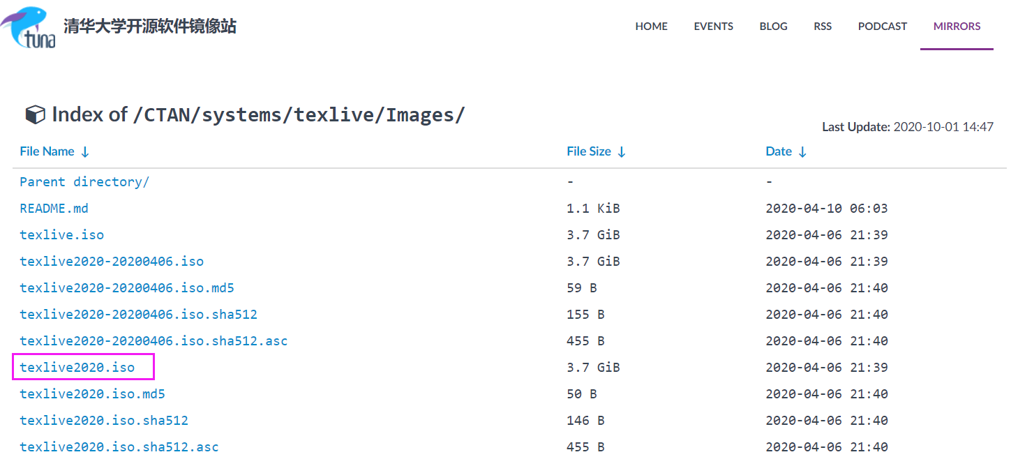Open the EVENTS page
Image resolution: width=1011 pixels, height=473 pixels.
(x=713, y=27)
